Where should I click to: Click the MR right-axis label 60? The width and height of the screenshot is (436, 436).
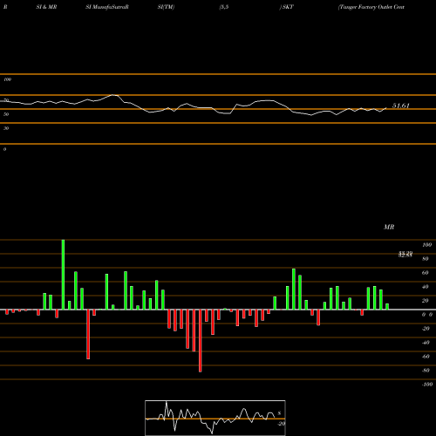pos(426,273)
